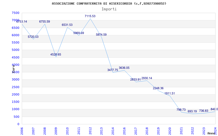
Task: Click the y-axis tick 5000
Action: click(x=16, y=50)
